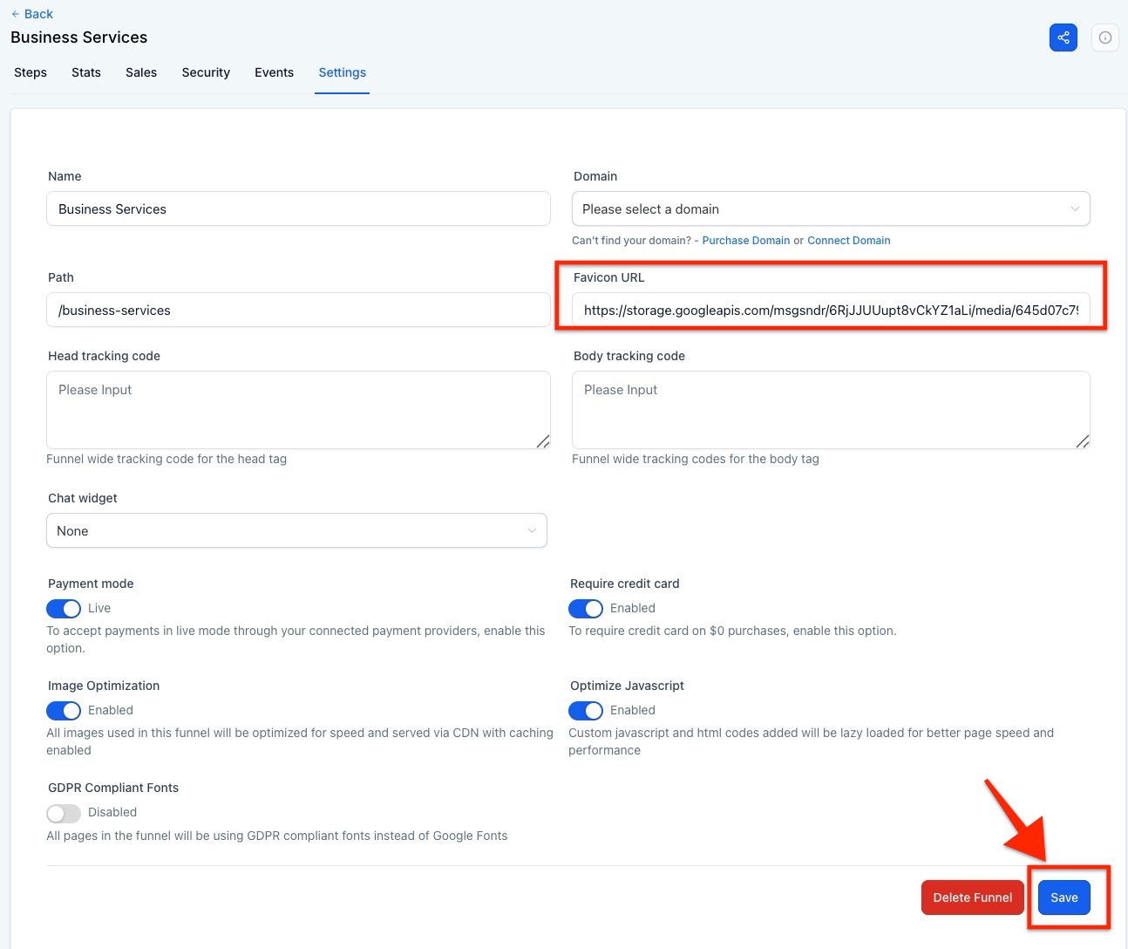Open the info icon in header
This screenshot has width=1128, height=949.
coord(1104,38)
